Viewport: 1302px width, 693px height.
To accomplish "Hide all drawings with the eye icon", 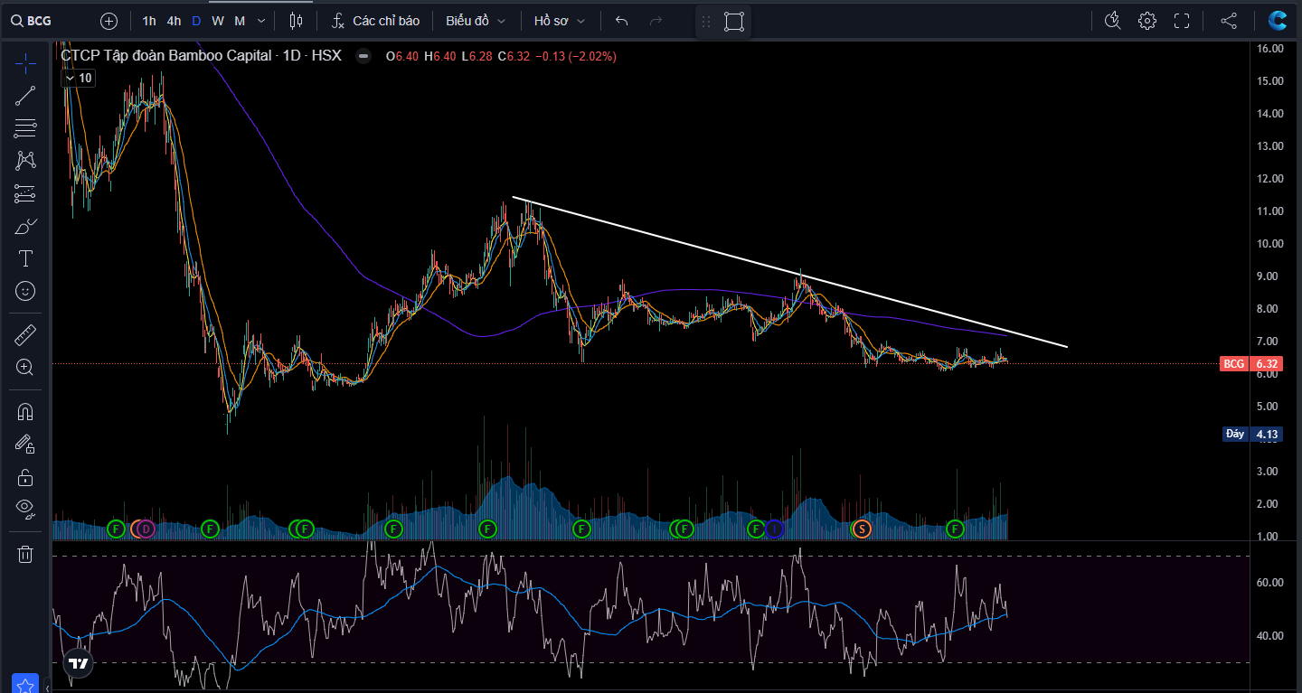I will (x=25, y=508).
